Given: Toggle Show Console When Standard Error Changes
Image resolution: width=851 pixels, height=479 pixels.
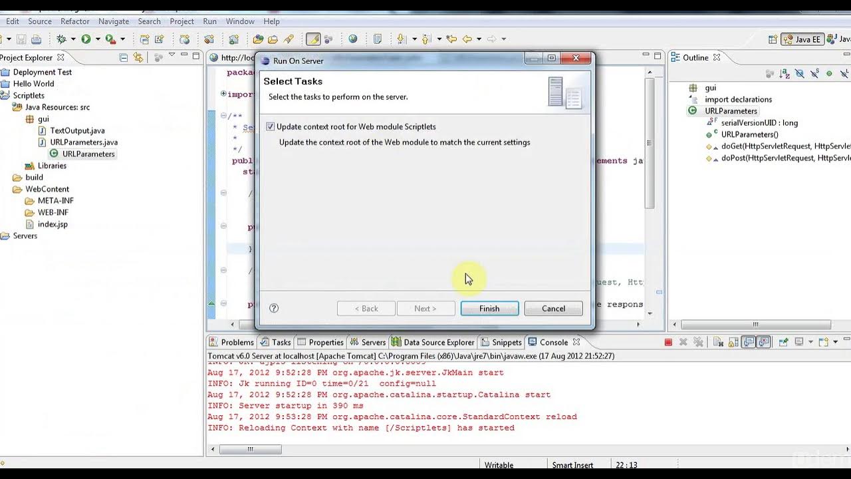Looking at the screenshot, I should point(764,342).
